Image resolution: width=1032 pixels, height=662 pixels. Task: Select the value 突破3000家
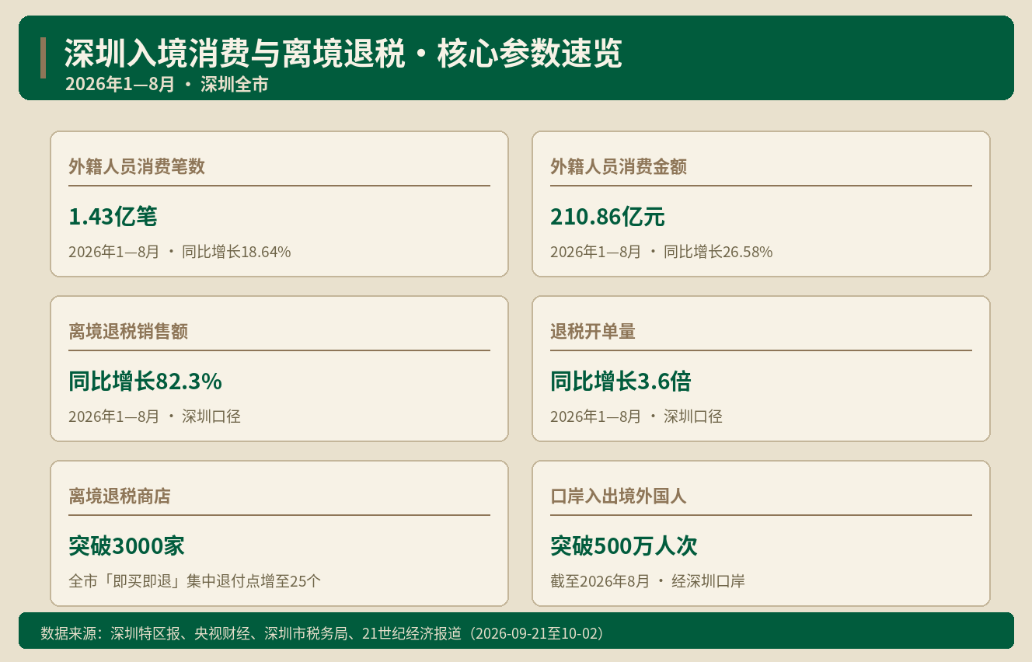point(127,546)
